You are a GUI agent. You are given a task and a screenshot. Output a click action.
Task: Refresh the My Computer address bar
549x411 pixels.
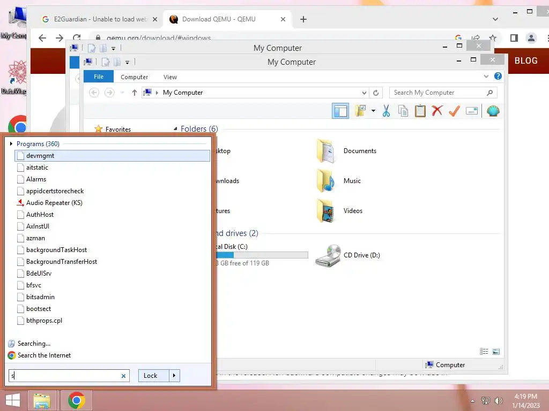[x=376, y=93]
